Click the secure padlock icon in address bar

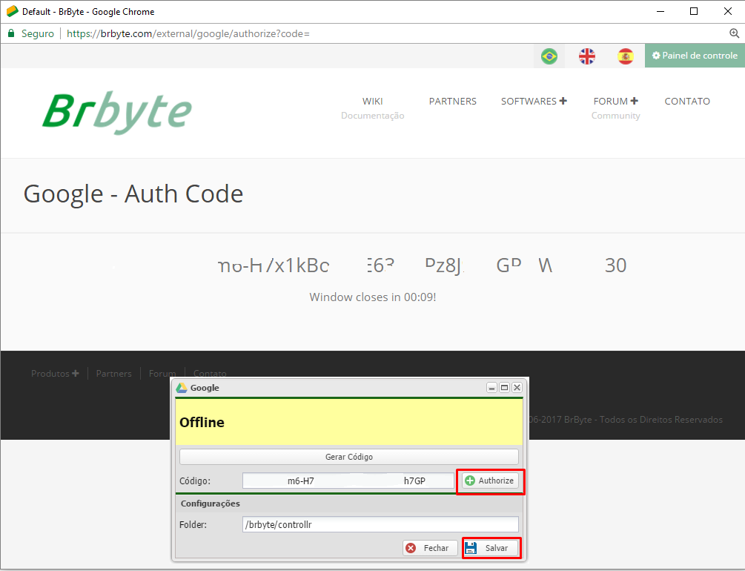[11, 33]
